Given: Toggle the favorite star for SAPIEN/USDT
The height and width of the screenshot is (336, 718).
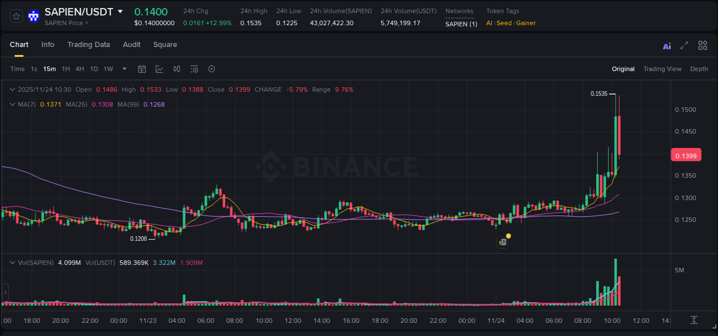Looking at the screenshot, I should point(16,16).
